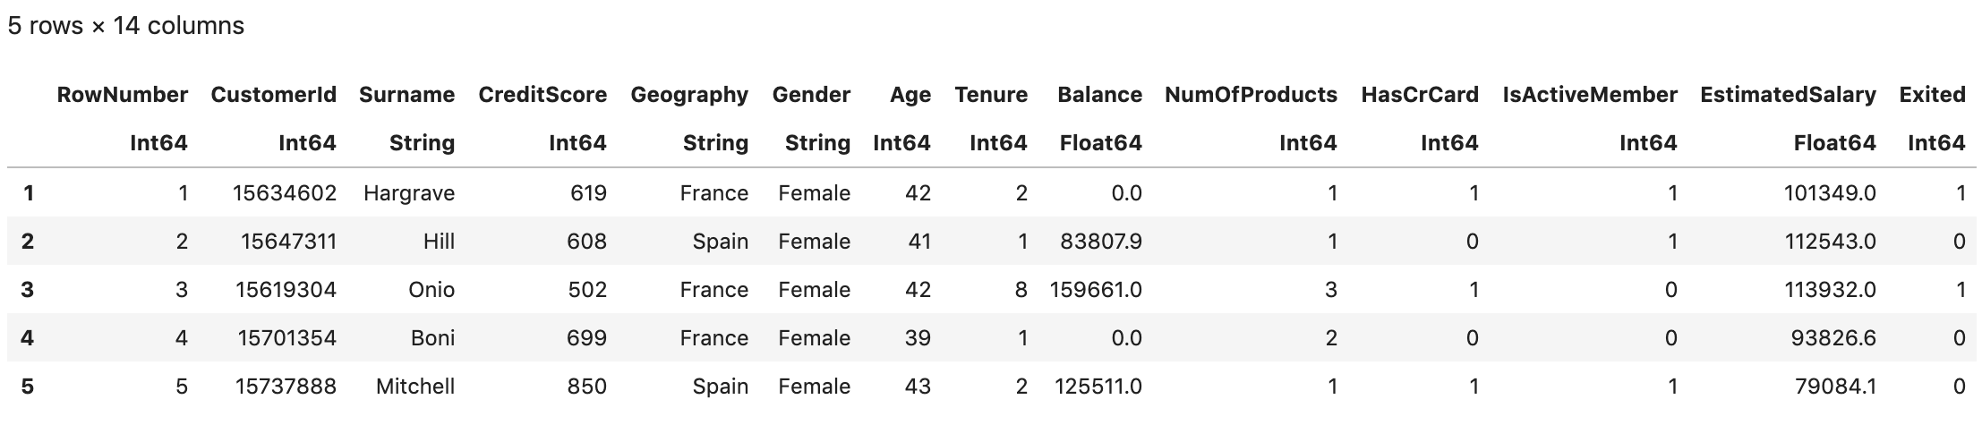The height and width of the screenshot is (442, 1982).
Task: Select the EstimatedSalary column header
Action: (x=1788, y=95)
